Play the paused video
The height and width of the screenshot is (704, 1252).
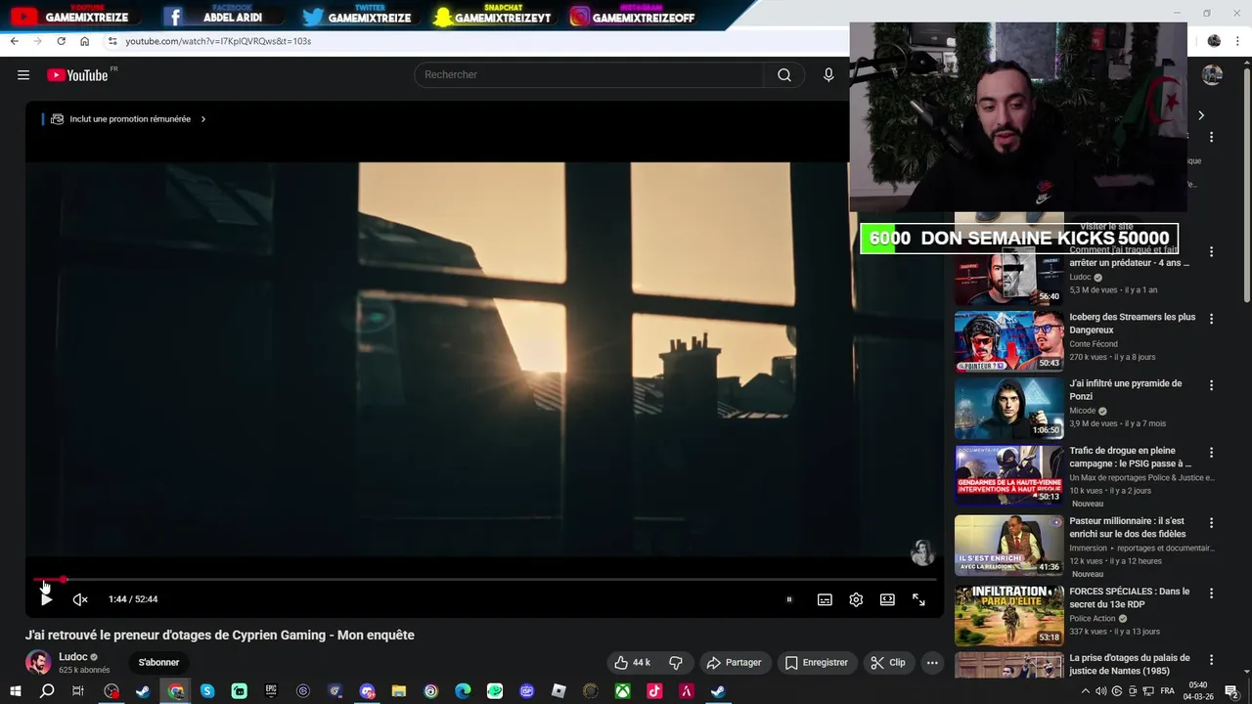click(x=46, y=599)
